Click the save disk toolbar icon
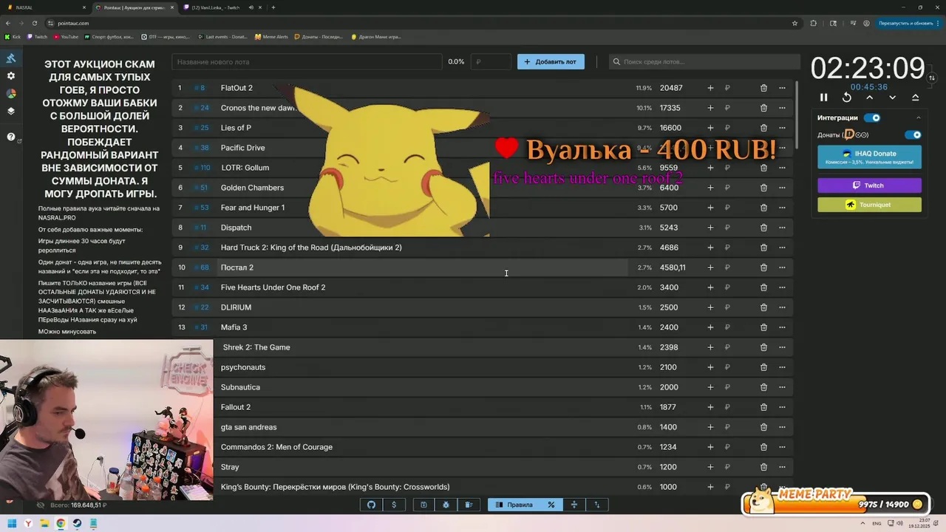This screenshot has width=946, height=532. 423,505
